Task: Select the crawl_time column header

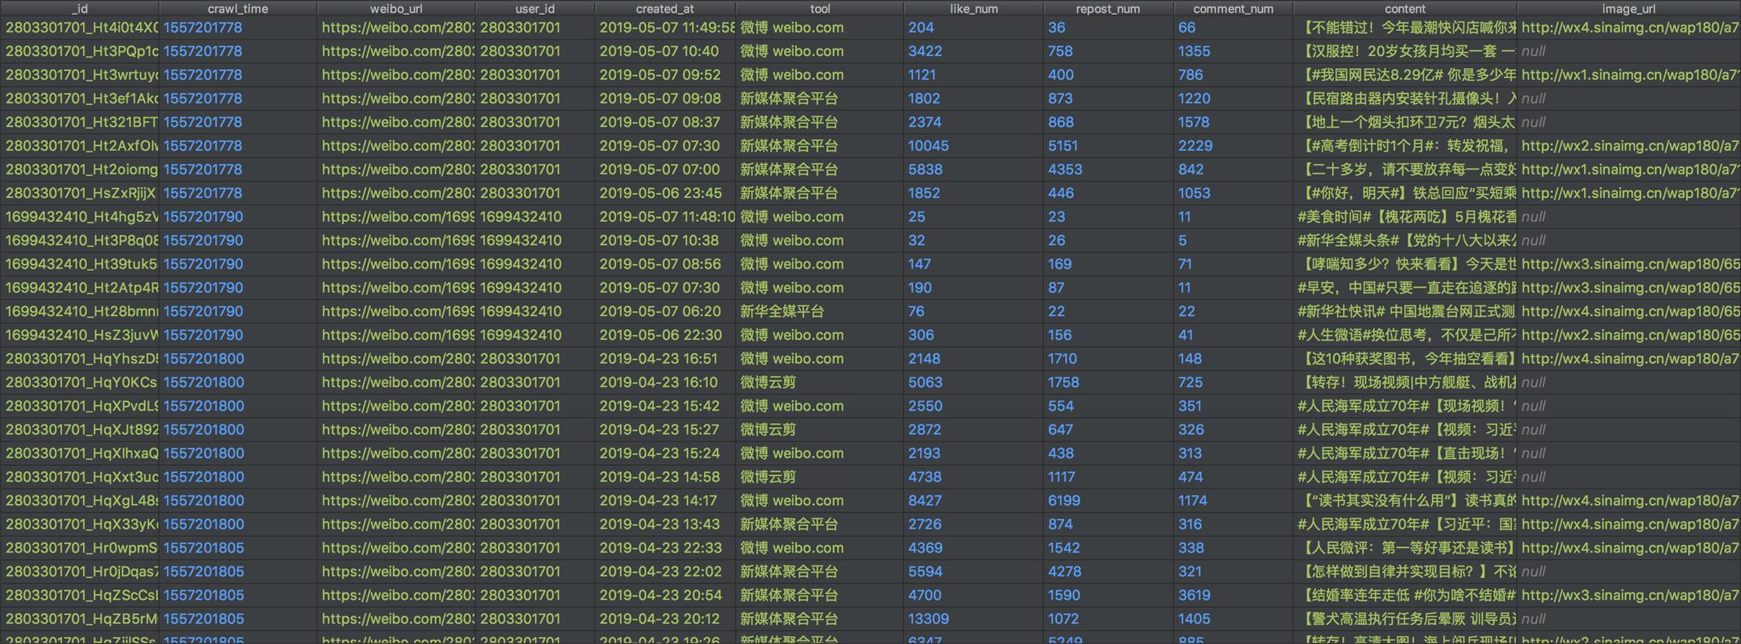Action: pyautogui.click(x=238, y=8)
